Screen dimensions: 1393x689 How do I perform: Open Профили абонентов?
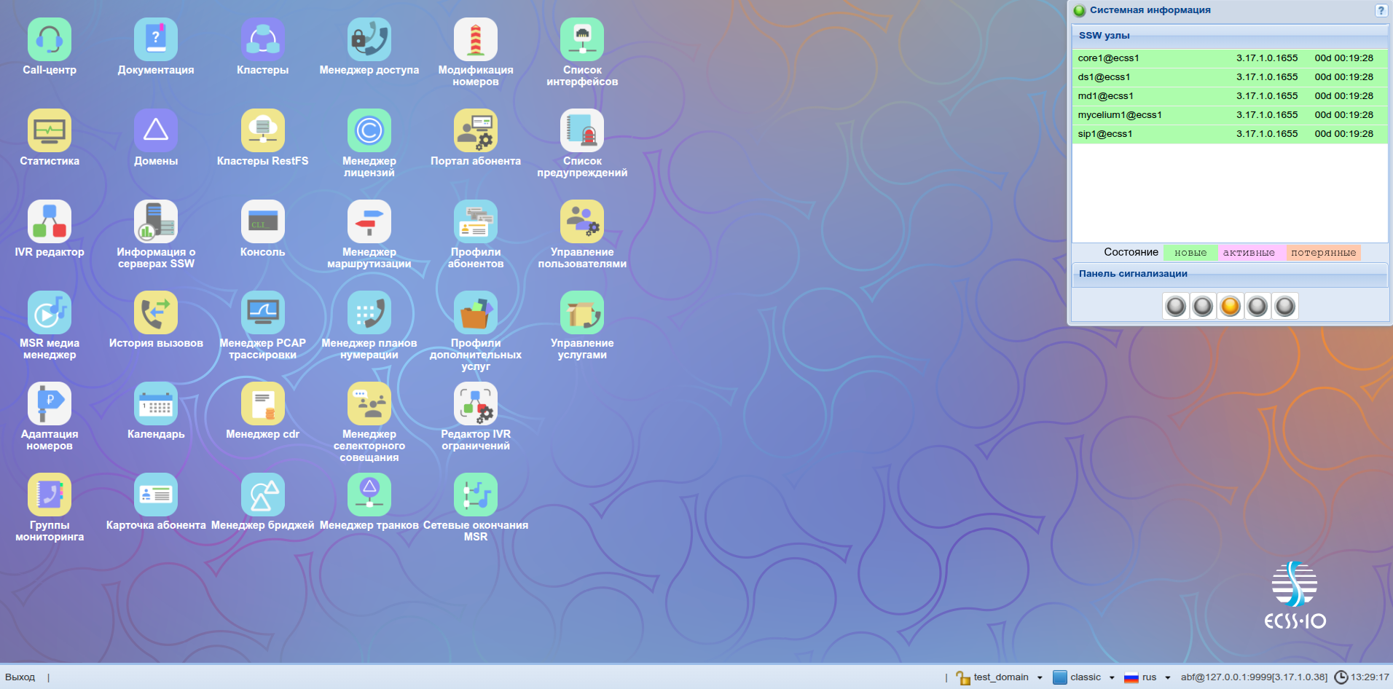point(476,221)
